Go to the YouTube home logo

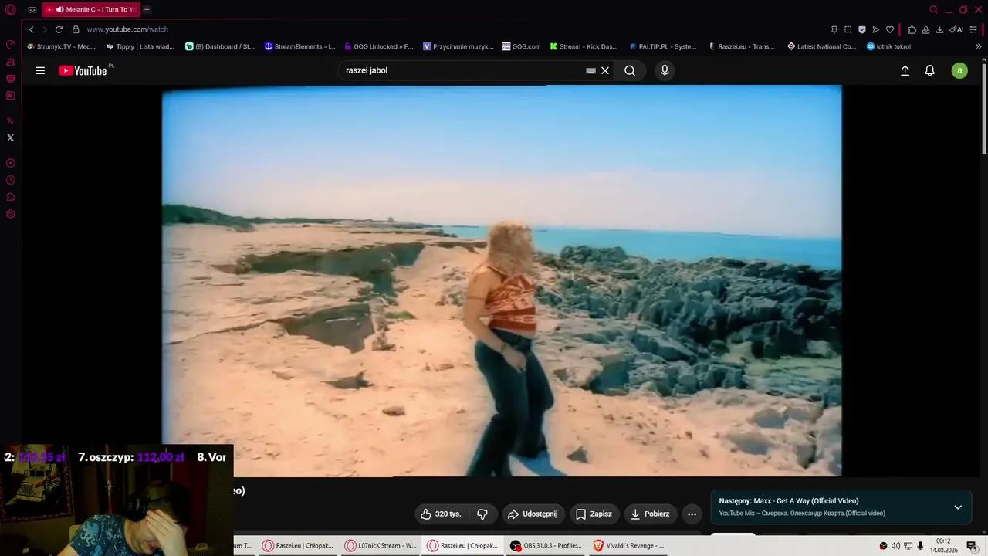83,70
